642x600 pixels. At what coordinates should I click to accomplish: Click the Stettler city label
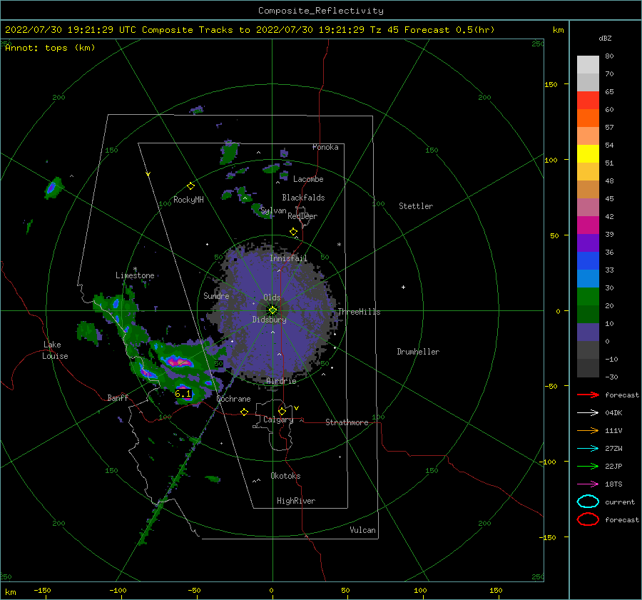[x=416, y=206]
